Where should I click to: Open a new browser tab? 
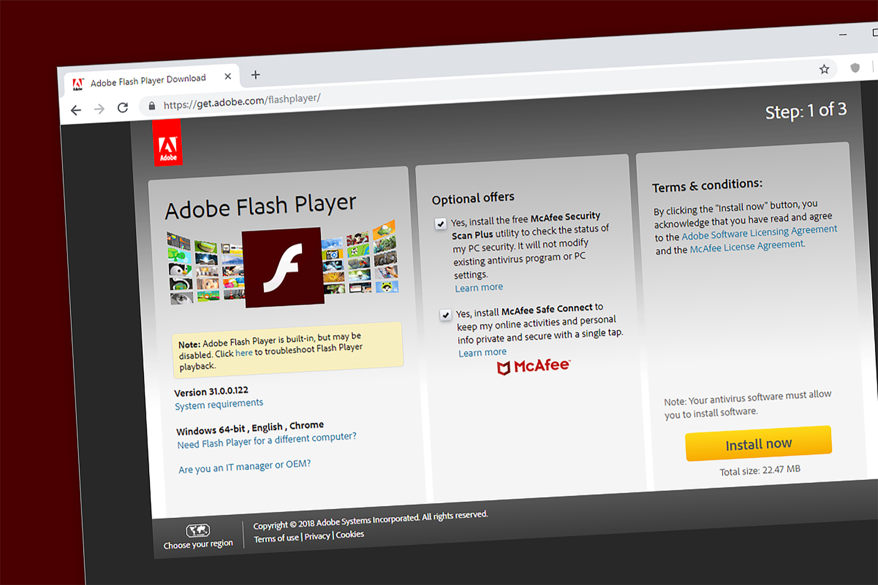tap(255, 75)
